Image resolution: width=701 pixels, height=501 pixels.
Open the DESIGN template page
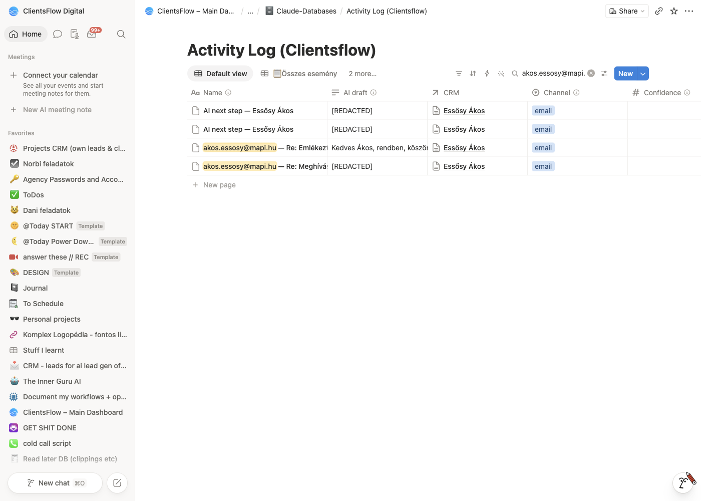[68, 273]
